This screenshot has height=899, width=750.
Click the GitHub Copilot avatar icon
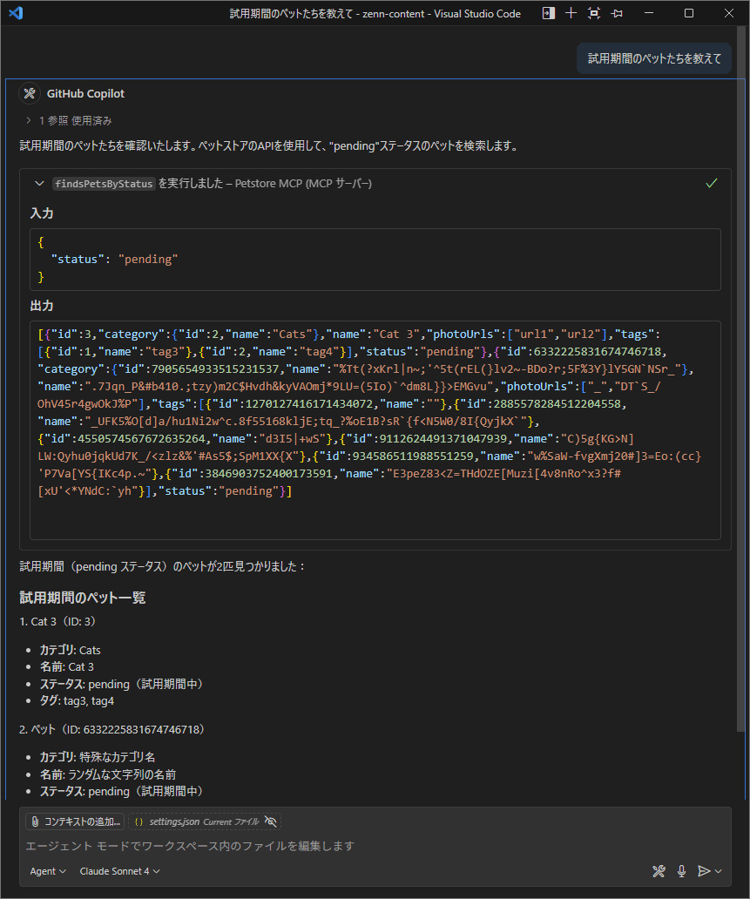tap(30, 93)
